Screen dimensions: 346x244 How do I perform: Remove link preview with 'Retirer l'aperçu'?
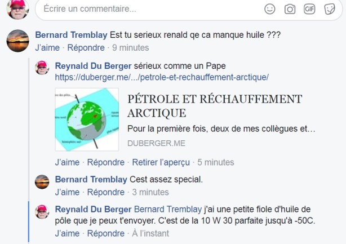coord(161,162)
